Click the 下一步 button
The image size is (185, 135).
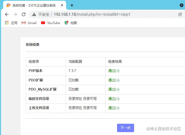point(125,128)
